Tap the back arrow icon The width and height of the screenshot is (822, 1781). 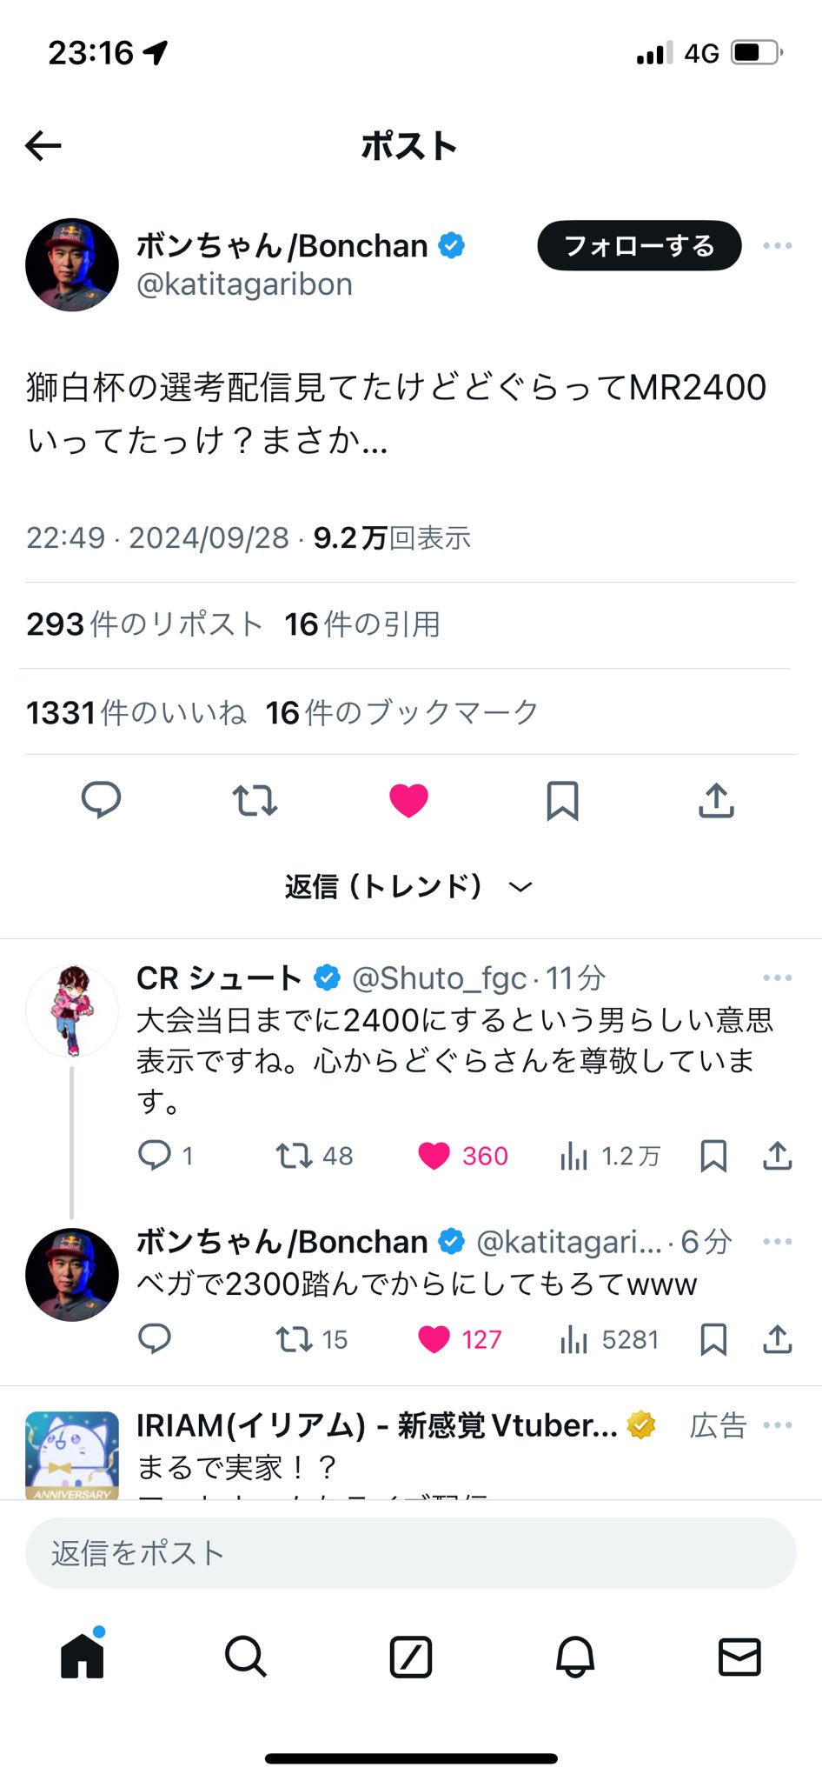43,145
